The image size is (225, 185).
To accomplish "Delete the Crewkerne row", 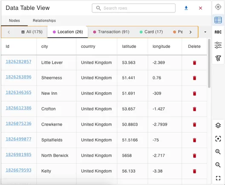I will click(x=194, y=125).
